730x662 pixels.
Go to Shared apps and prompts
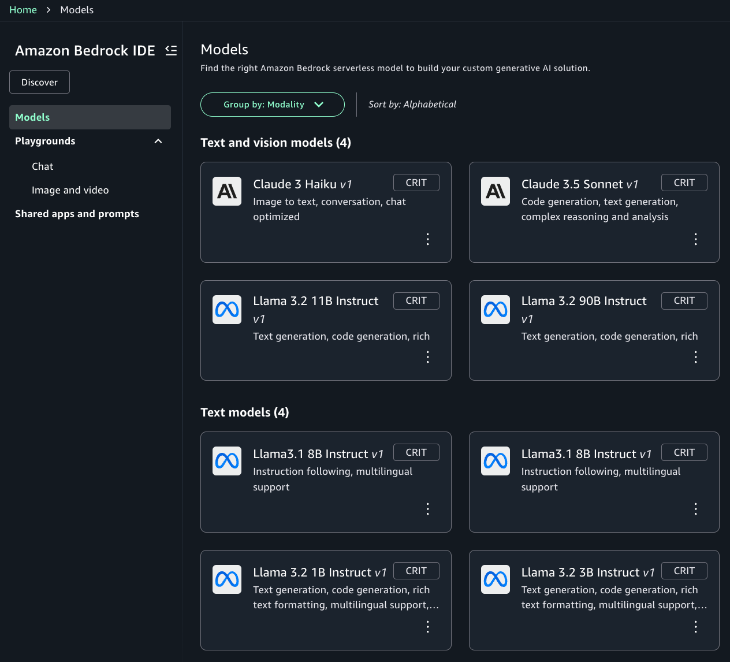pos(77,214)
